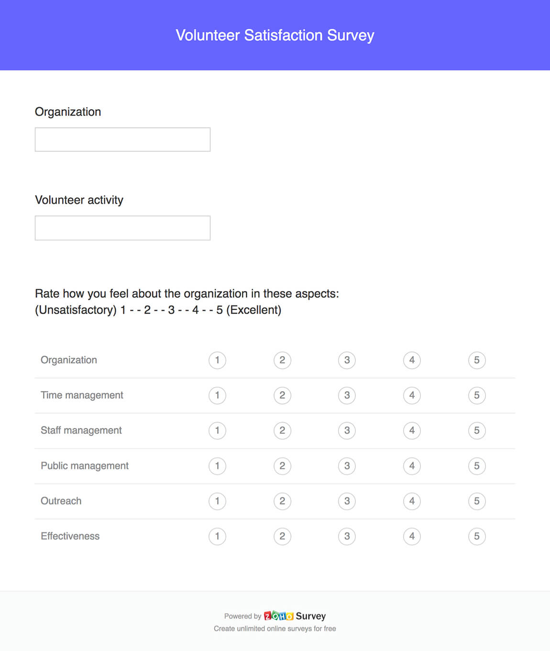The image size is (550, 651).
Task: Rate Outreach as 5
Action: tap(477, 501)
